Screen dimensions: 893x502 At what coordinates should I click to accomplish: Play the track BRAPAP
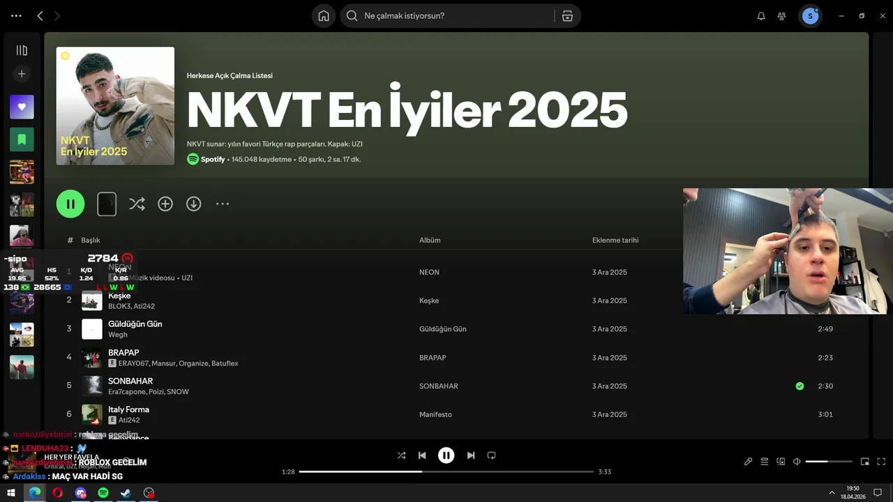pyautogui.click(x=123, y=353)
